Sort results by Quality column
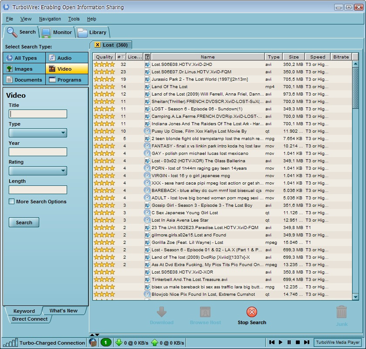 coord(104,57)
